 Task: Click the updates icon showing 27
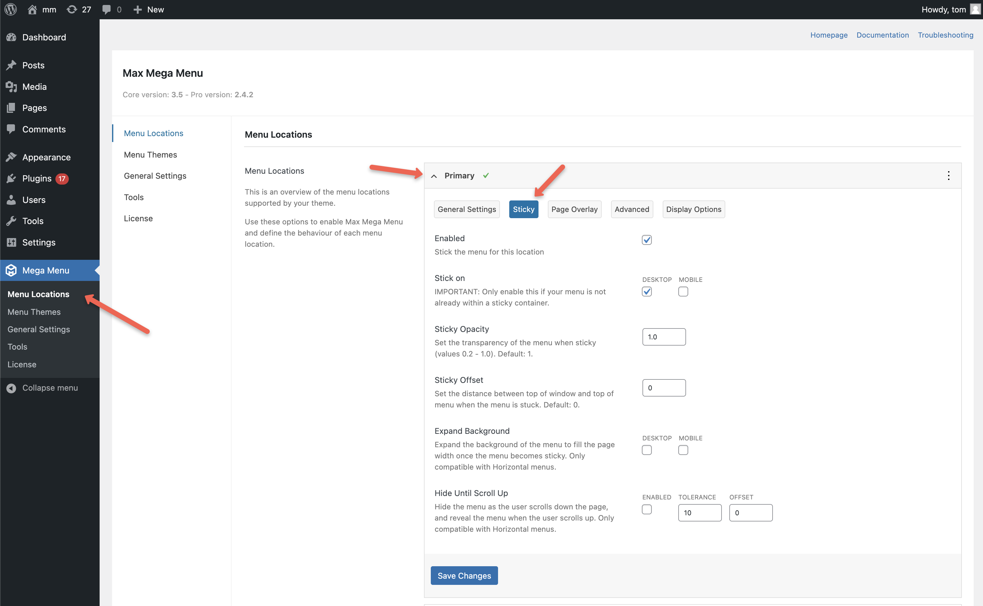coord(72,9)
